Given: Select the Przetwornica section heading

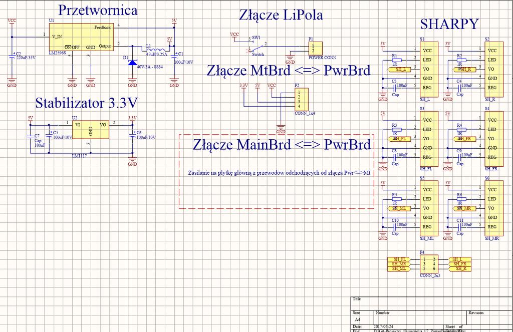Looking at the screenshot, I should click(x=98, y=11).
